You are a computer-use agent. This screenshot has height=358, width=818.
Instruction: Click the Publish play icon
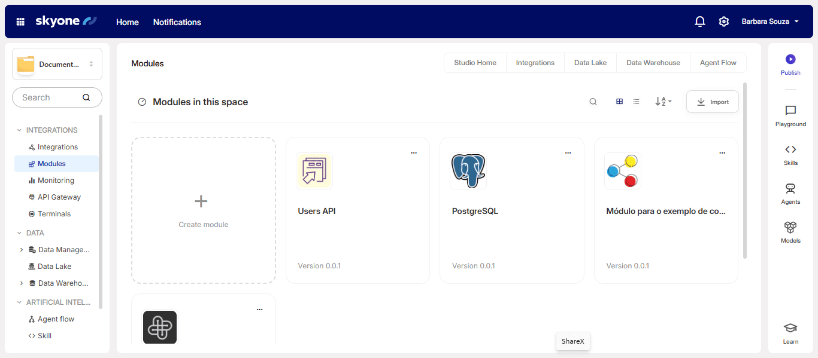click(x=790, y=59)
